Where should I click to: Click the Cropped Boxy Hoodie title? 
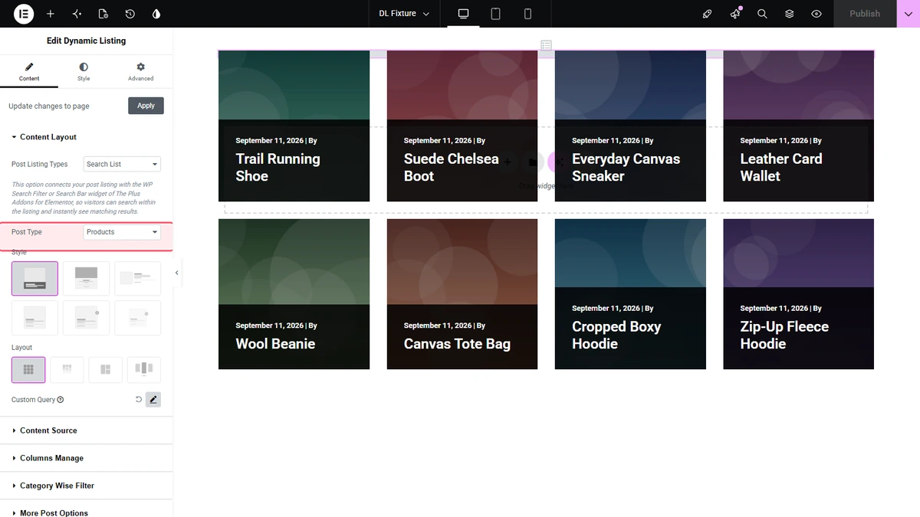(x=616, y=335)
